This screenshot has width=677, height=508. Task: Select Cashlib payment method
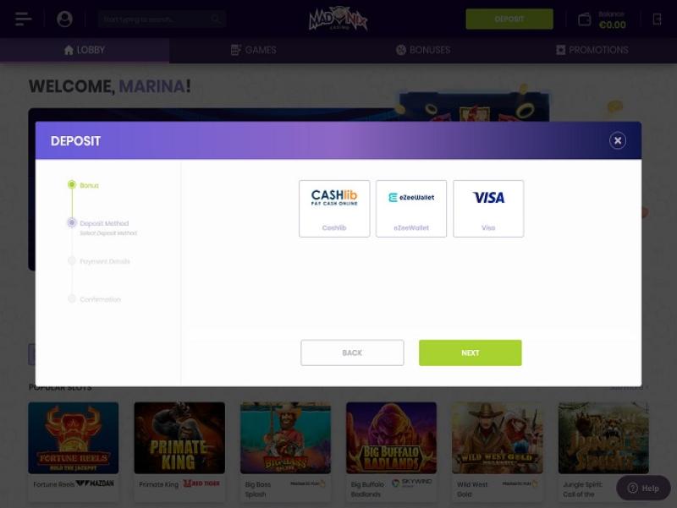click(334, 209)
